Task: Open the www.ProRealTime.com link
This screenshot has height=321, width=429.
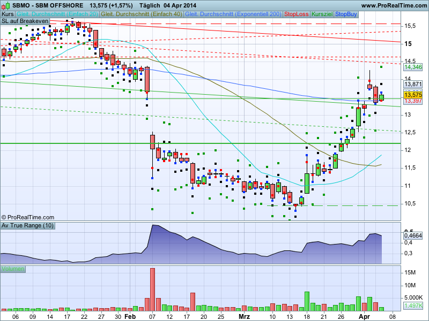Action: pyautogui.click(x=395, y=5)
